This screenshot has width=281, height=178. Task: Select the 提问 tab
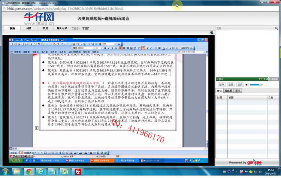[x=238, y=91]
